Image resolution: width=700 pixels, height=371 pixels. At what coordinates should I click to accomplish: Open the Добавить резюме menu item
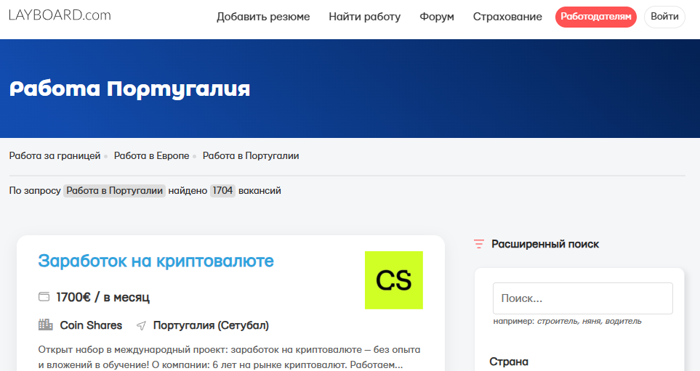[263, 17]
